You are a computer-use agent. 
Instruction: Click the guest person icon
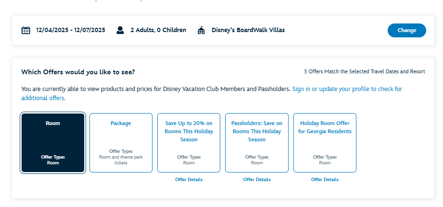120,30
